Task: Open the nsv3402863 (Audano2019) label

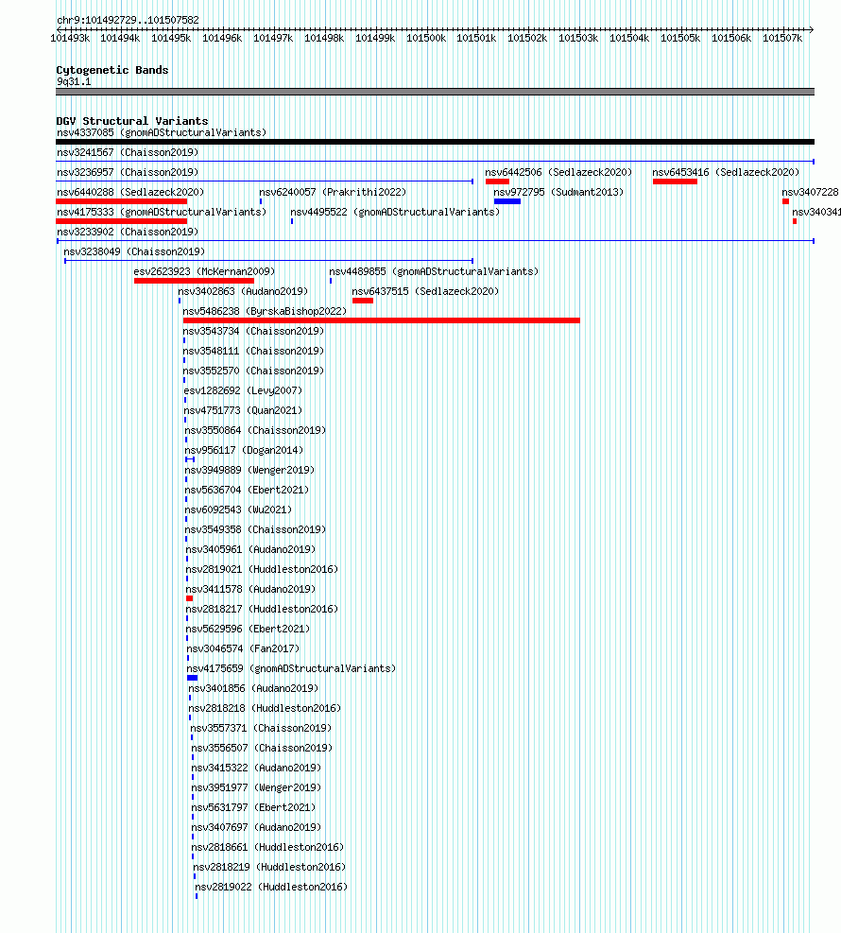Action: click(243, 291)
